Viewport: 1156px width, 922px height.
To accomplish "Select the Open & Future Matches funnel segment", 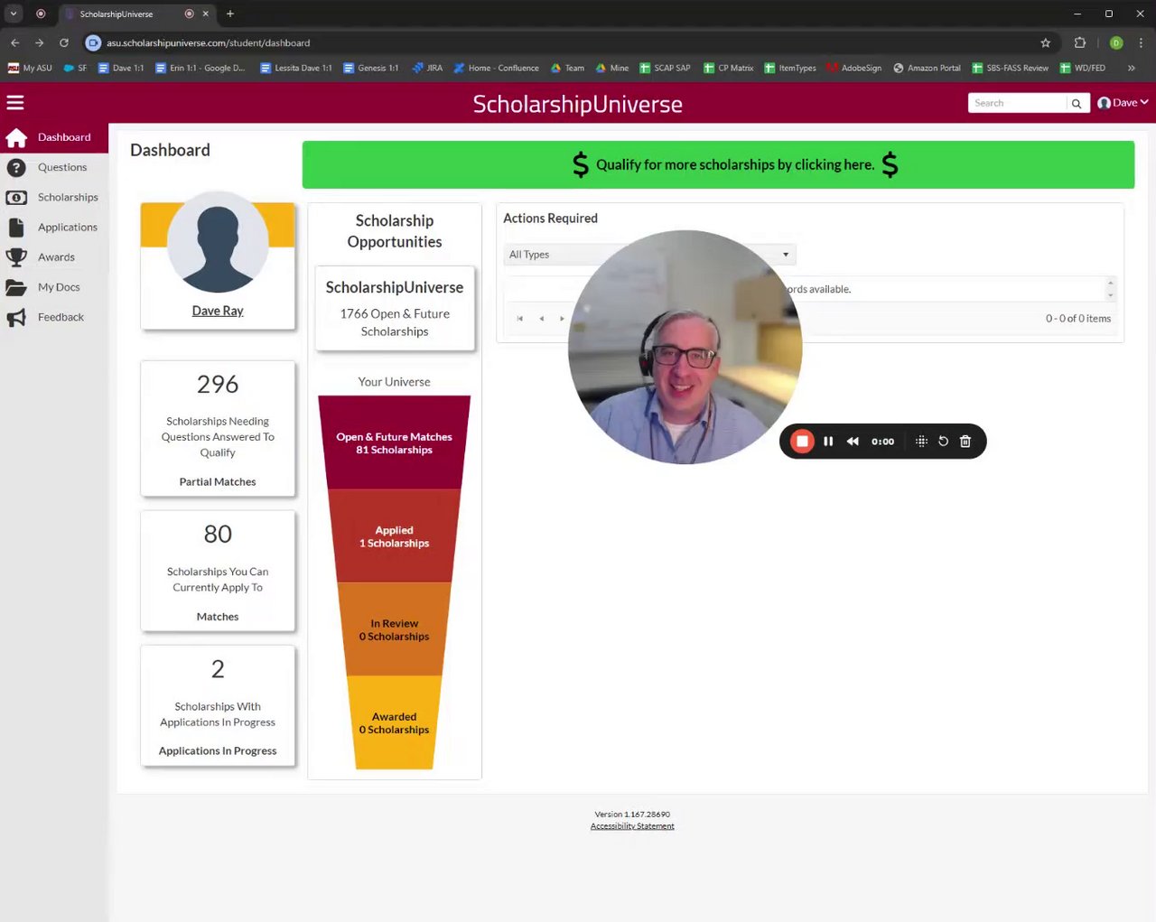I will point(395,443).
